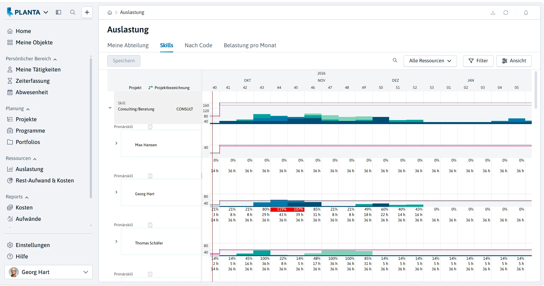Toggle the sidebar panel icon

pyautogui.click(x=58, y=12)
